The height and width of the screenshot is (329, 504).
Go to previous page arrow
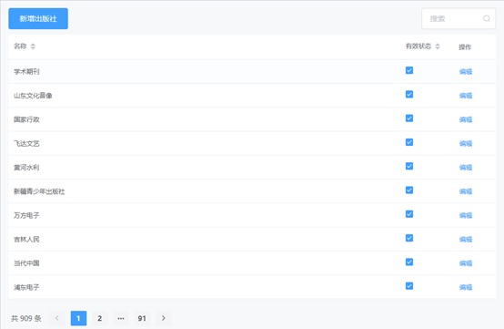(57, 318)
